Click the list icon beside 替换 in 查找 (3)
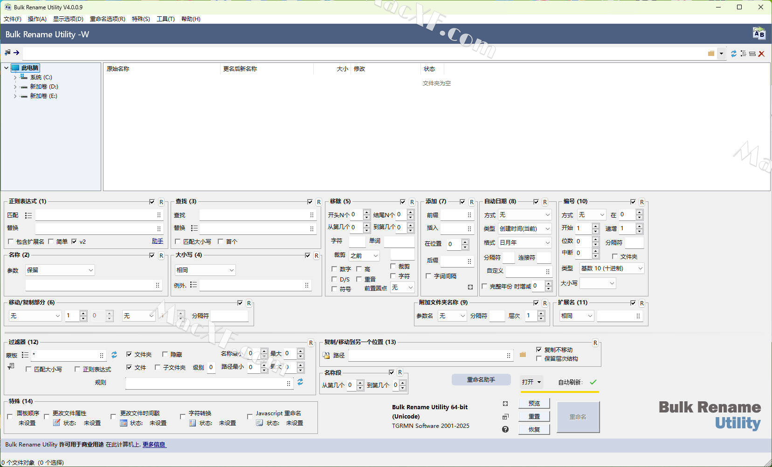772x467 pixels. coord(194,228)
